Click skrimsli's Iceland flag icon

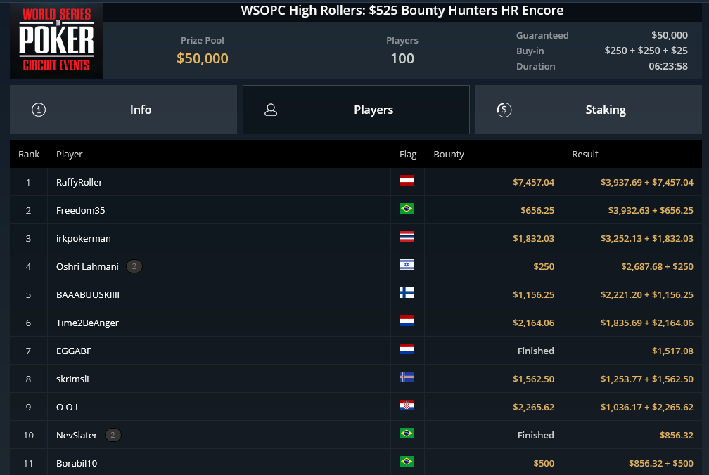(x=406, y=377)
